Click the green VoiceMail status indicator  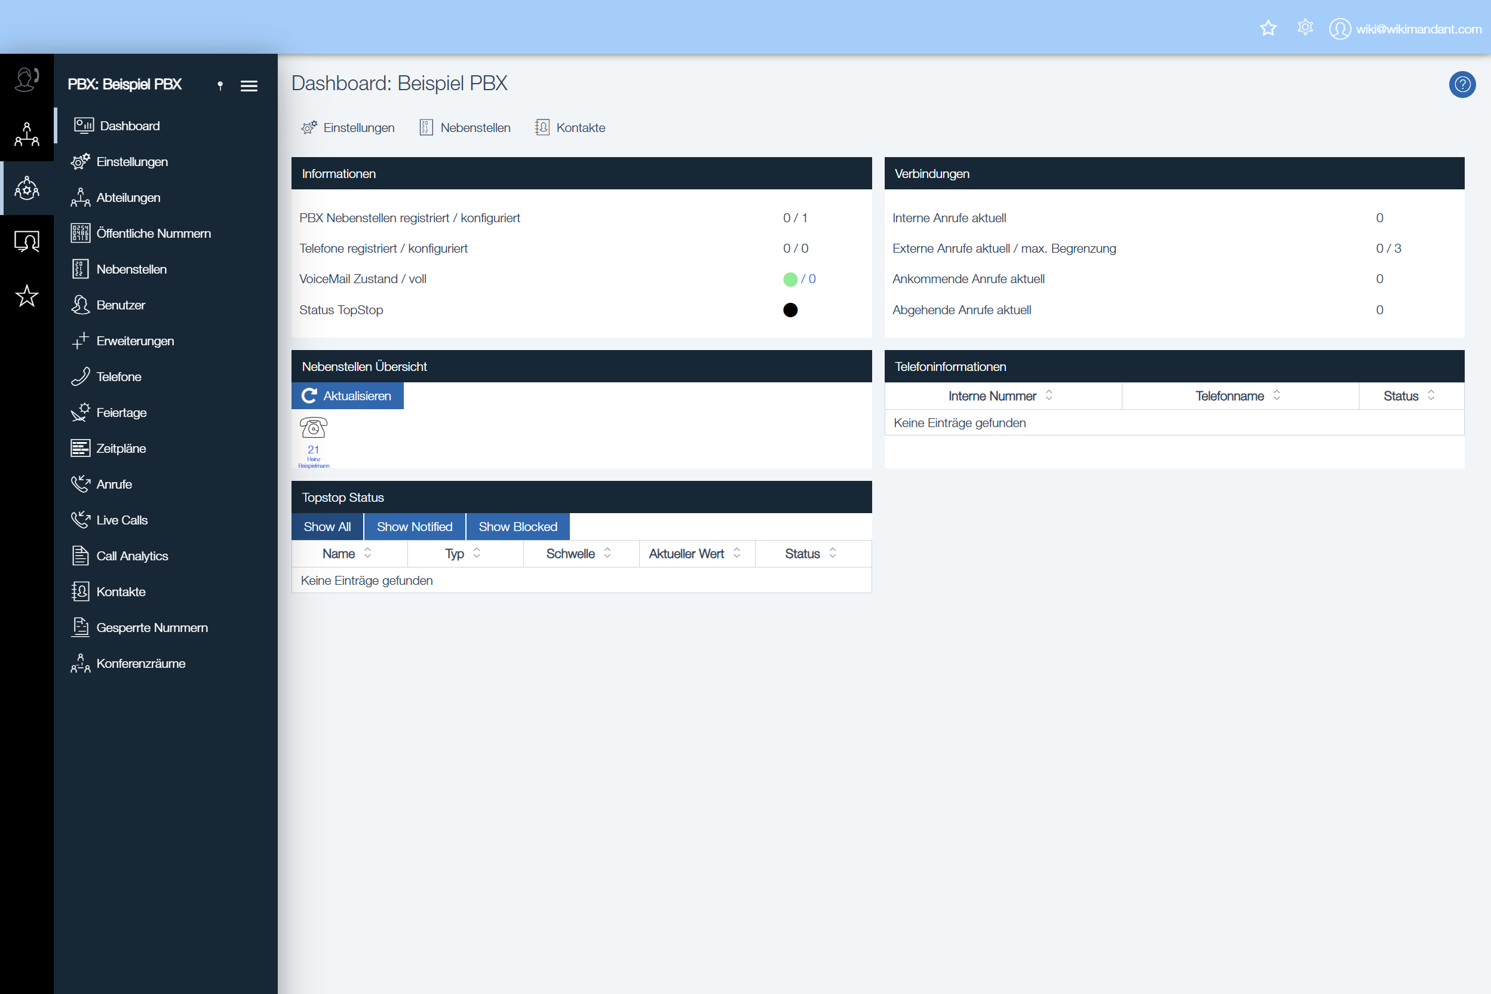[790, 280]
